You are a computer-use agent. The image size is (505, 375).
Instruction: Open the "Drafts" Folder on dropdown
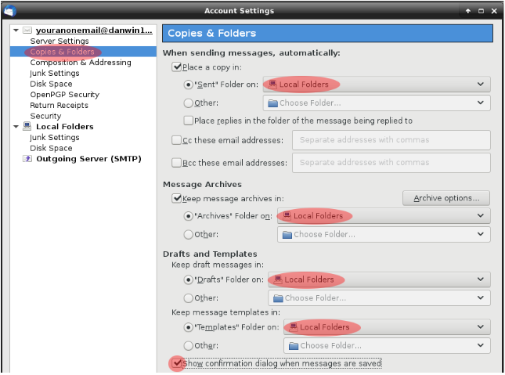379,279
